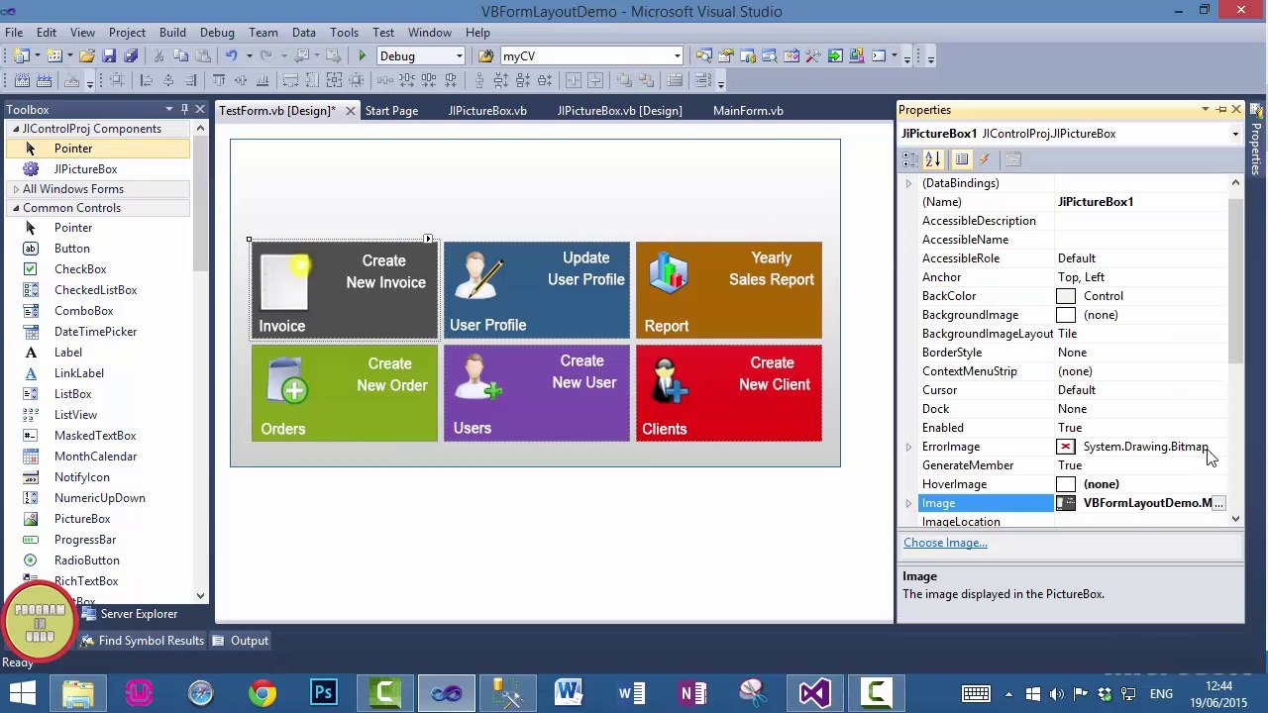Open Chrome from the Windows taskbar
This screenshot has height=713, width=1268.
click(x=263, y=693)
